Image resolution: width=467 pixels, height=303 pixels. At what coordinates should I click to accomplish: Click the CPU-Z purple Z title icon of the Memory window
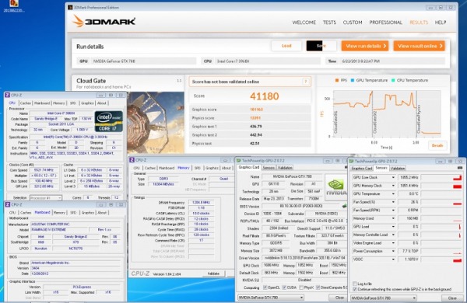click(x=132, y=160)
